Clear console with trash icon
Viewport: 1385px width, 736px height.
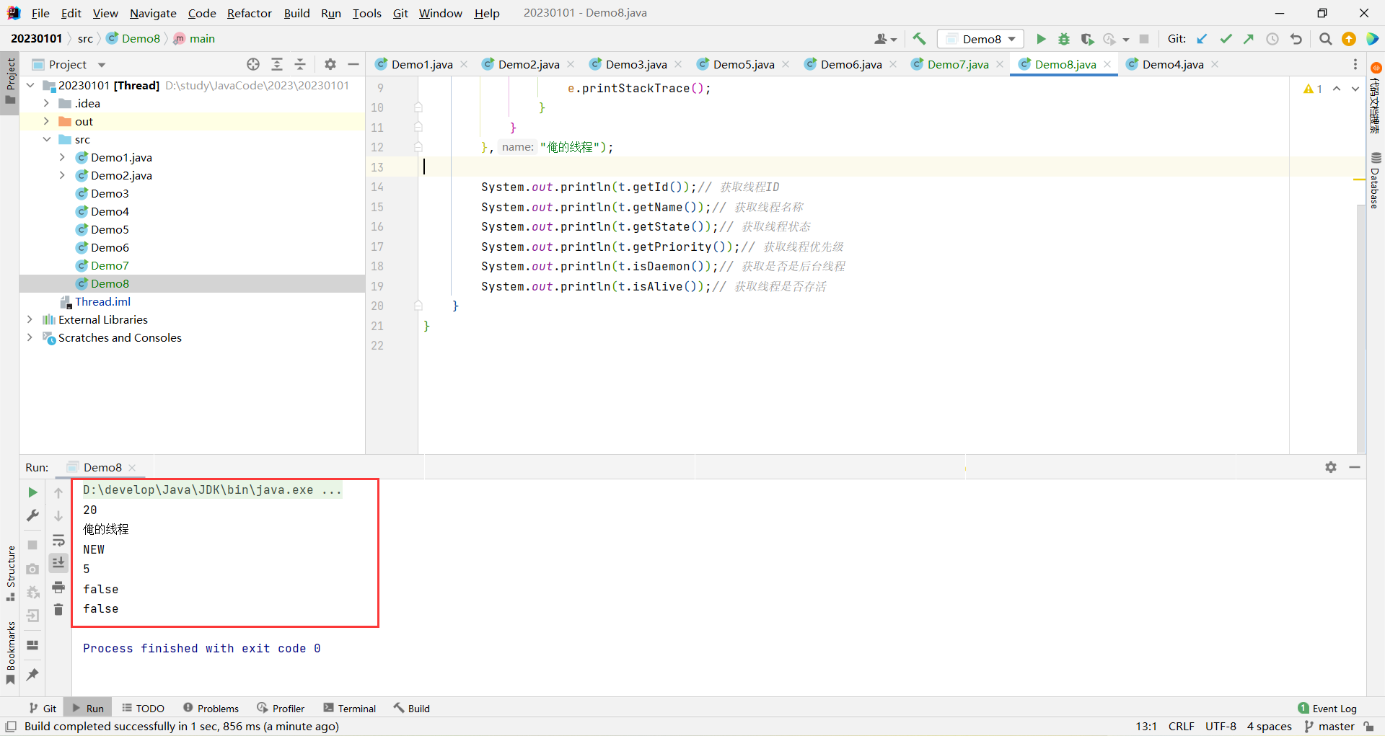[58, 611]
